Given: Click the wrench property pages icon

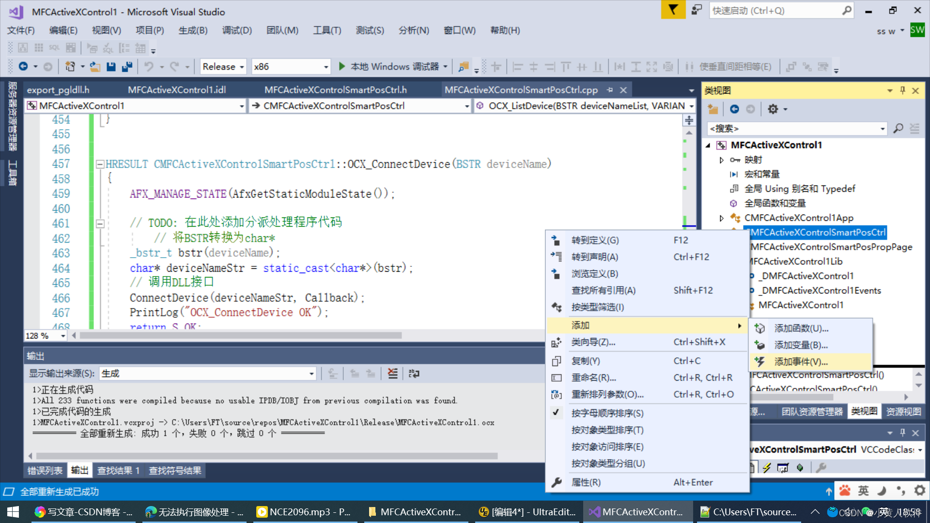Looking at the screenshot, I should (821, 467).
